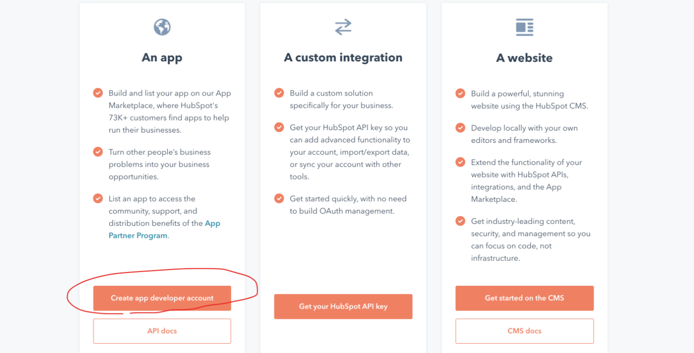Open the API docs page
The height and width of the screenshot is (353, 694).
[x=162, y=331]
